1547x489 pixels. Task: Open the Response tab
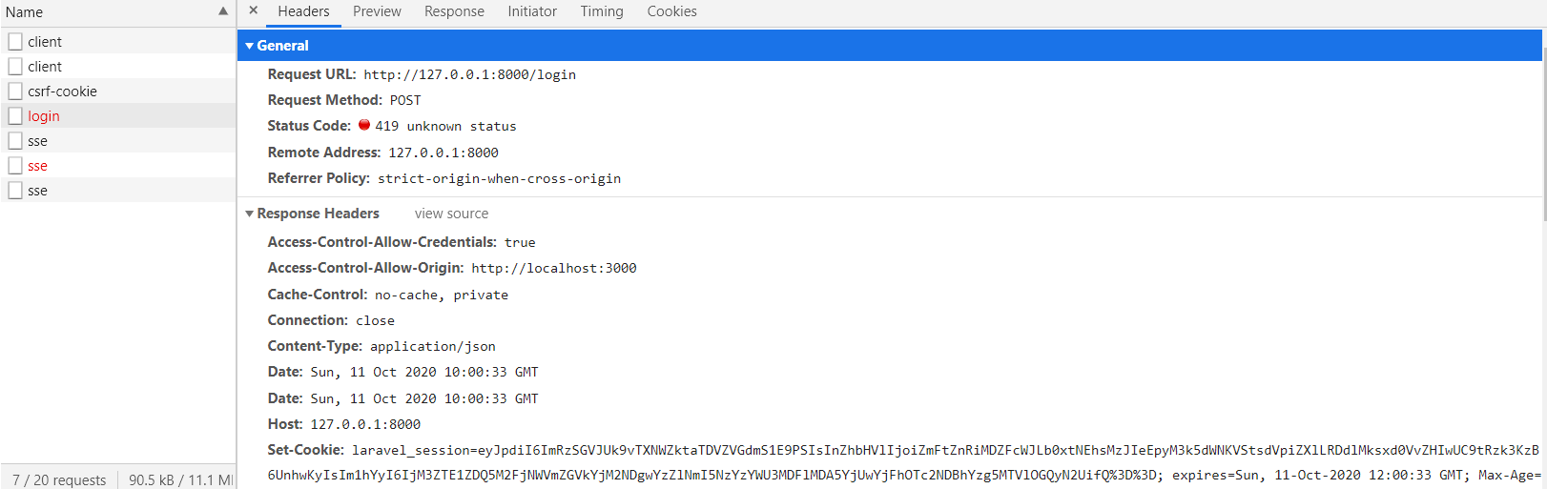(454, 11)
